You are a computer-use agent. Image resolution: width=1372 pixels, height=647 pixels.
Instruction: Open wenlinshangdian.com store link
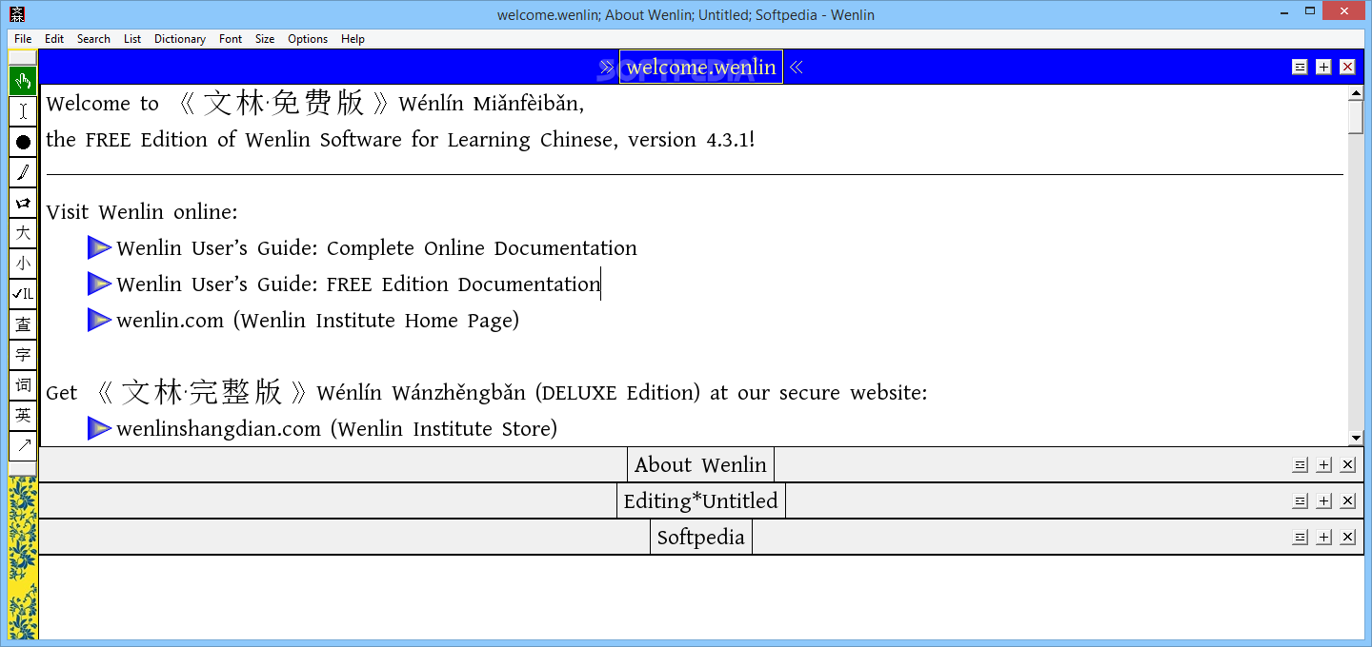pos(336,429)
